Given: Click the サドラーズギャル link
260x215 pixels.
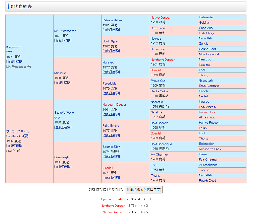Looking at the screenshot, I should pyautogui.click(x=18, y=131).
